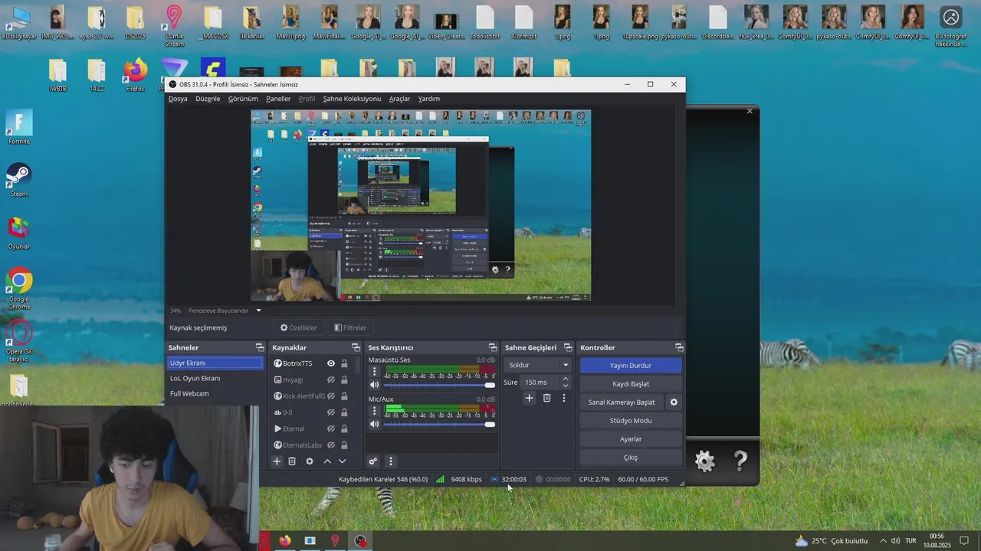Show the miyagi source
This screenshot has height=551, width=981.
(331, 380)
